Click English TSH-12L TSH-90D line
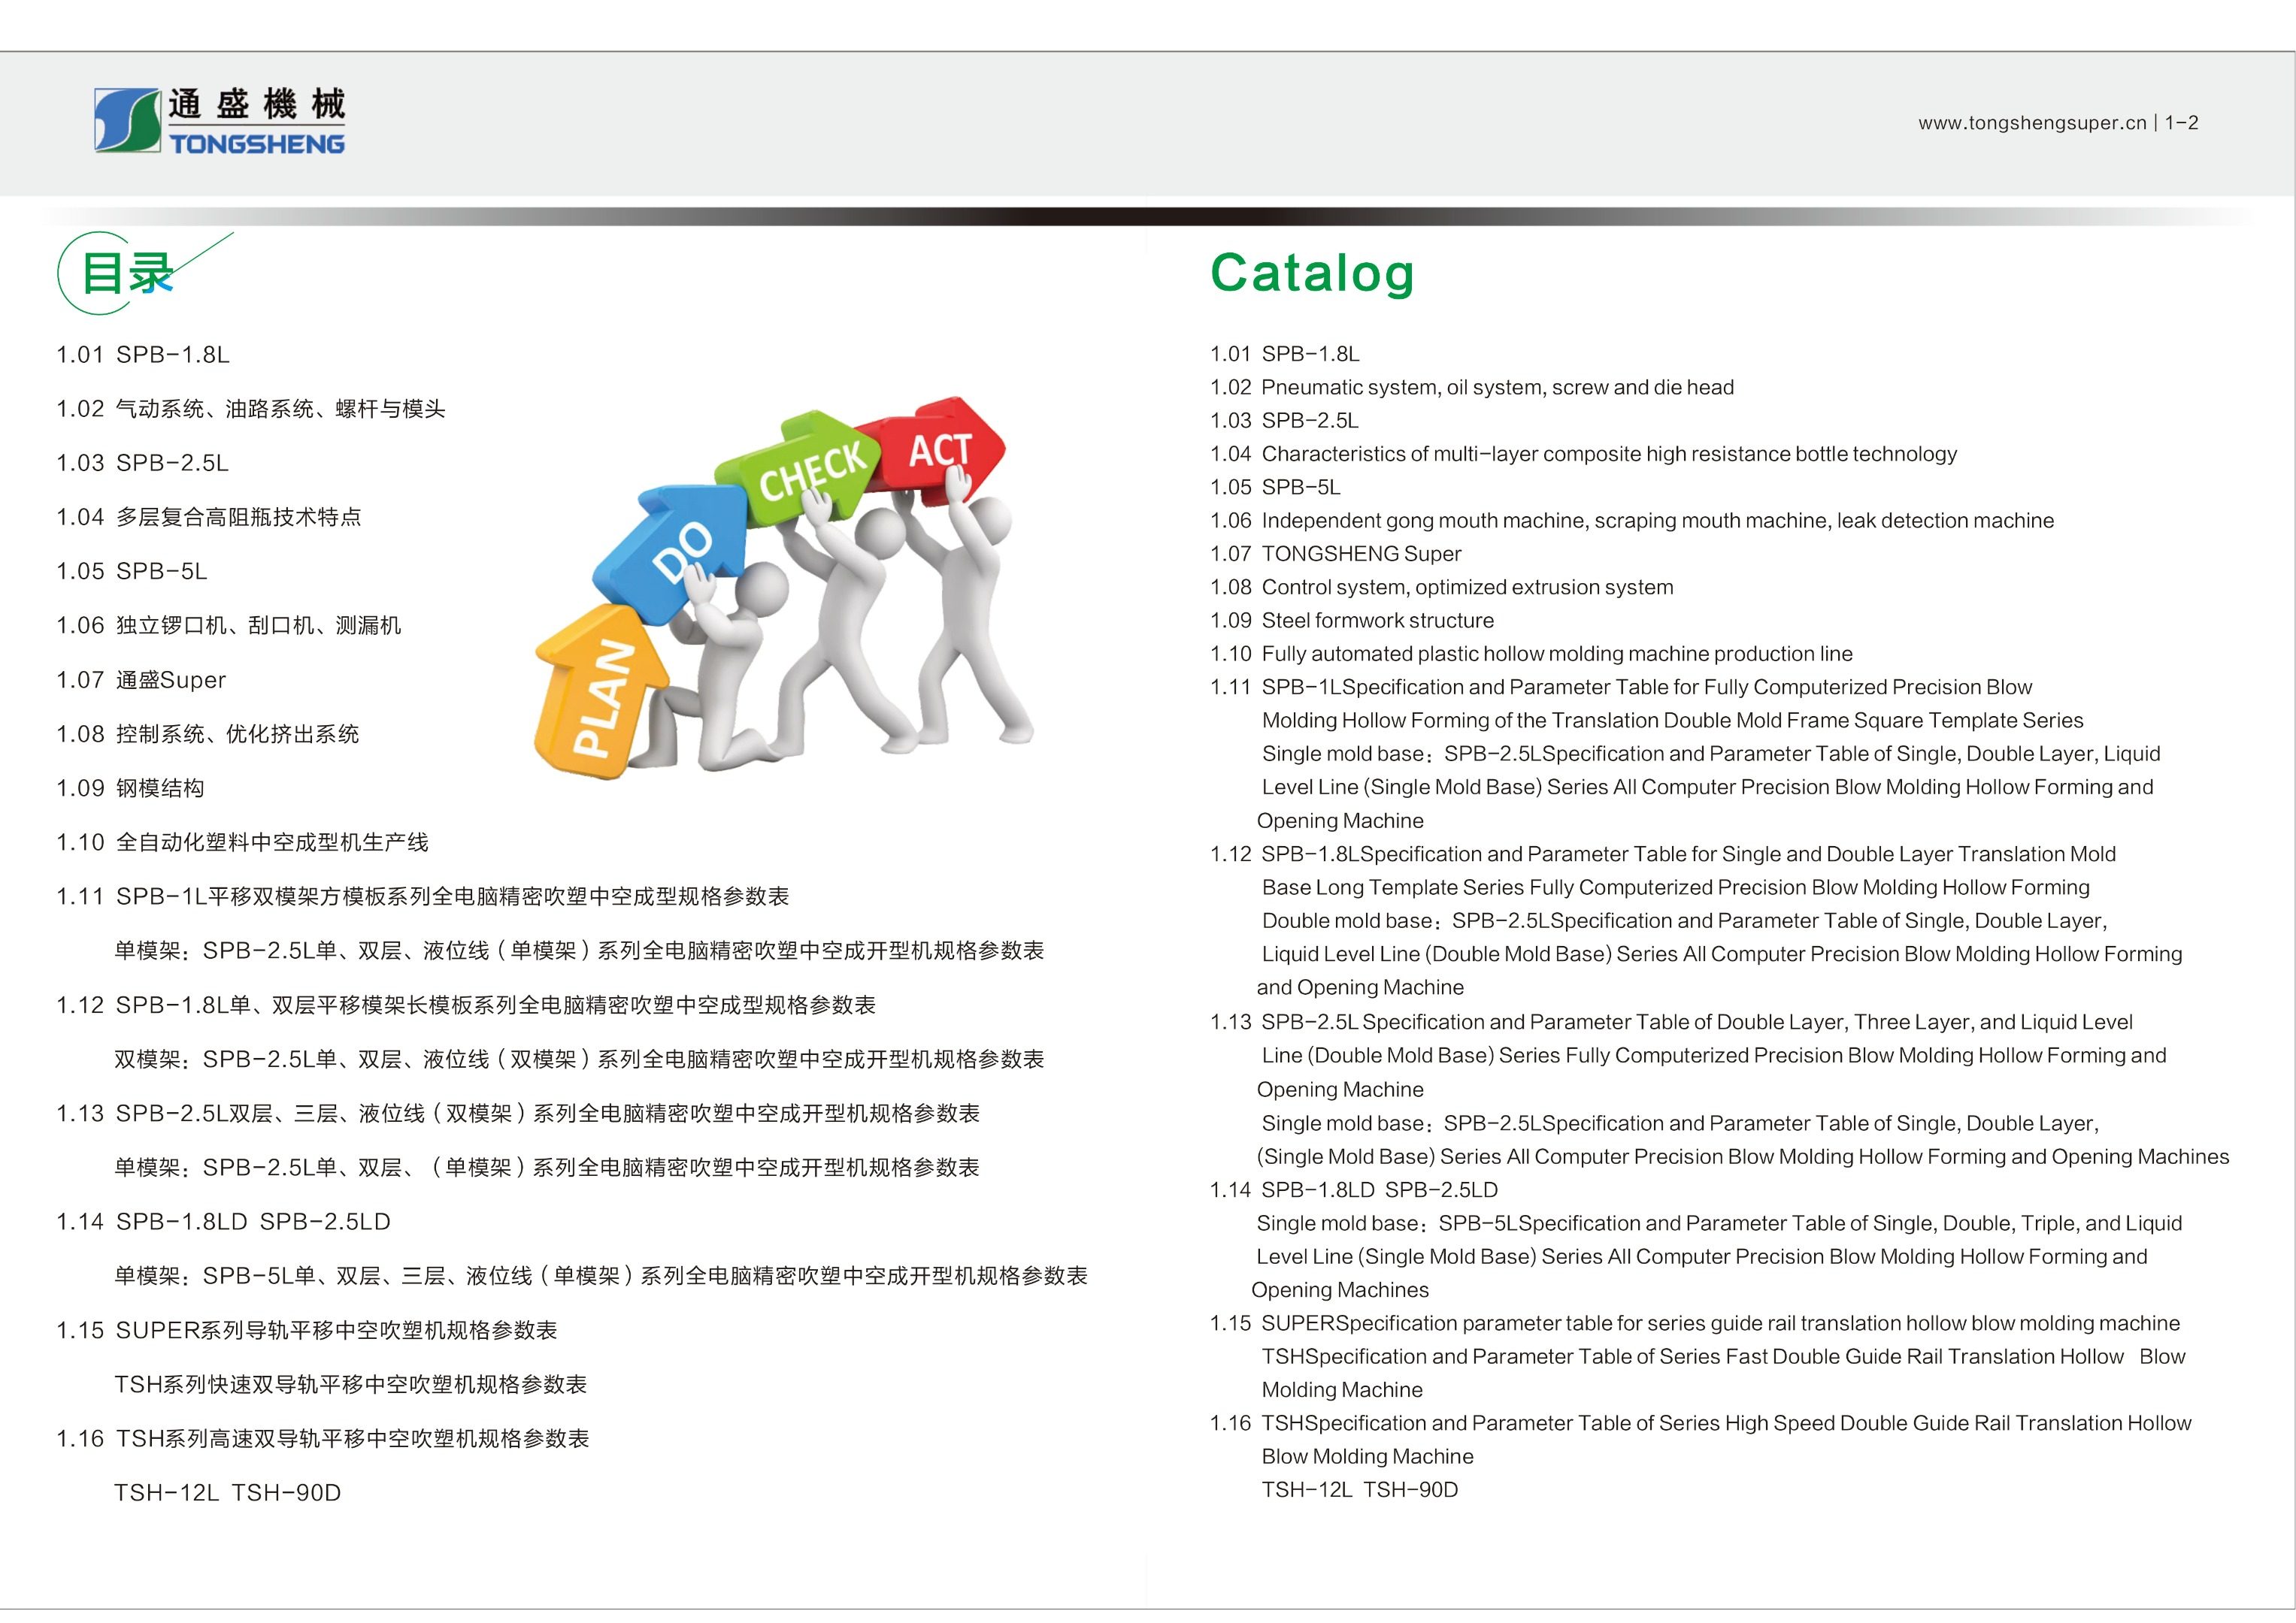This screenshot has height=1623, width=2296. coord(1359,1490)
